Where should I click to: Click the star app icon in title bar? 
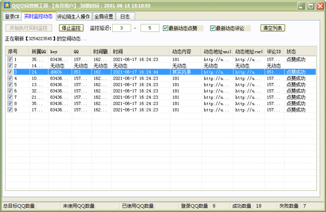(7, 6)
